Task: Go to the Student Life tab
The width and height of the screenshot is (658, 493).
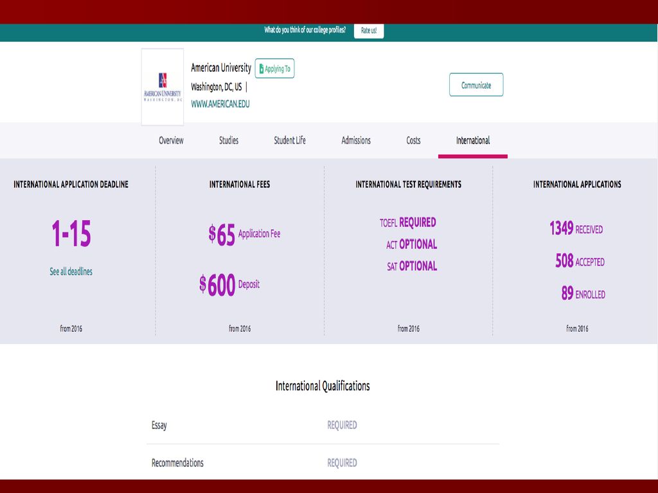Action: (x=290, y=141)
